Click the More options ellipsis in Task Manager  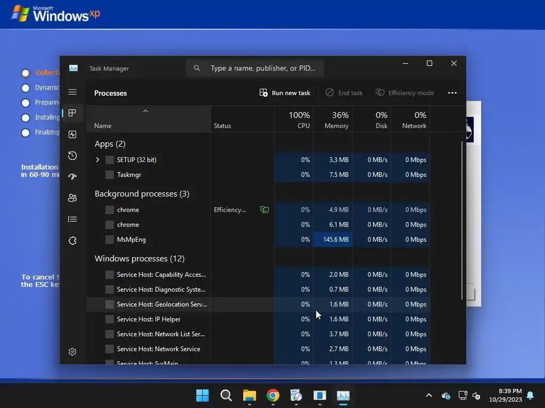click(452, 92)
